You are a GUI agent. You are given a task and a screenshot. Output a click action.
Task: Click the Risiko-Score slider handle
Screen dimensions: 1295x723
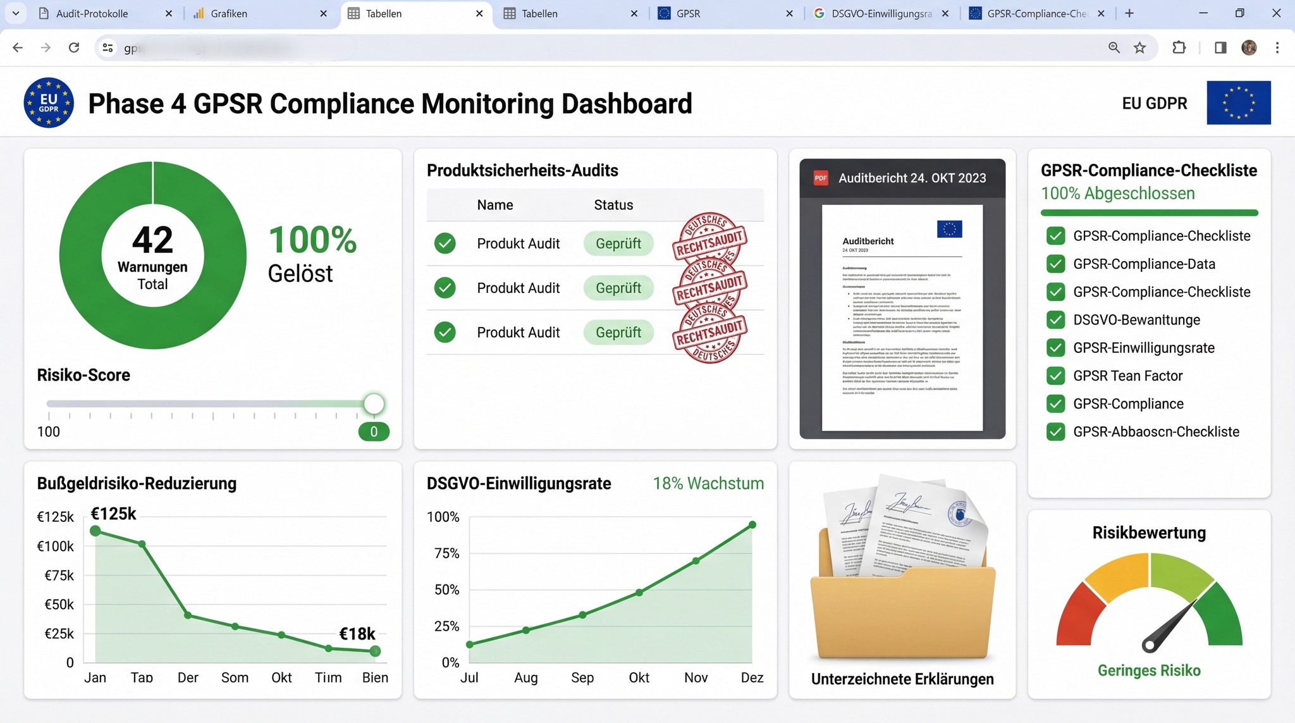coord(374,404)
